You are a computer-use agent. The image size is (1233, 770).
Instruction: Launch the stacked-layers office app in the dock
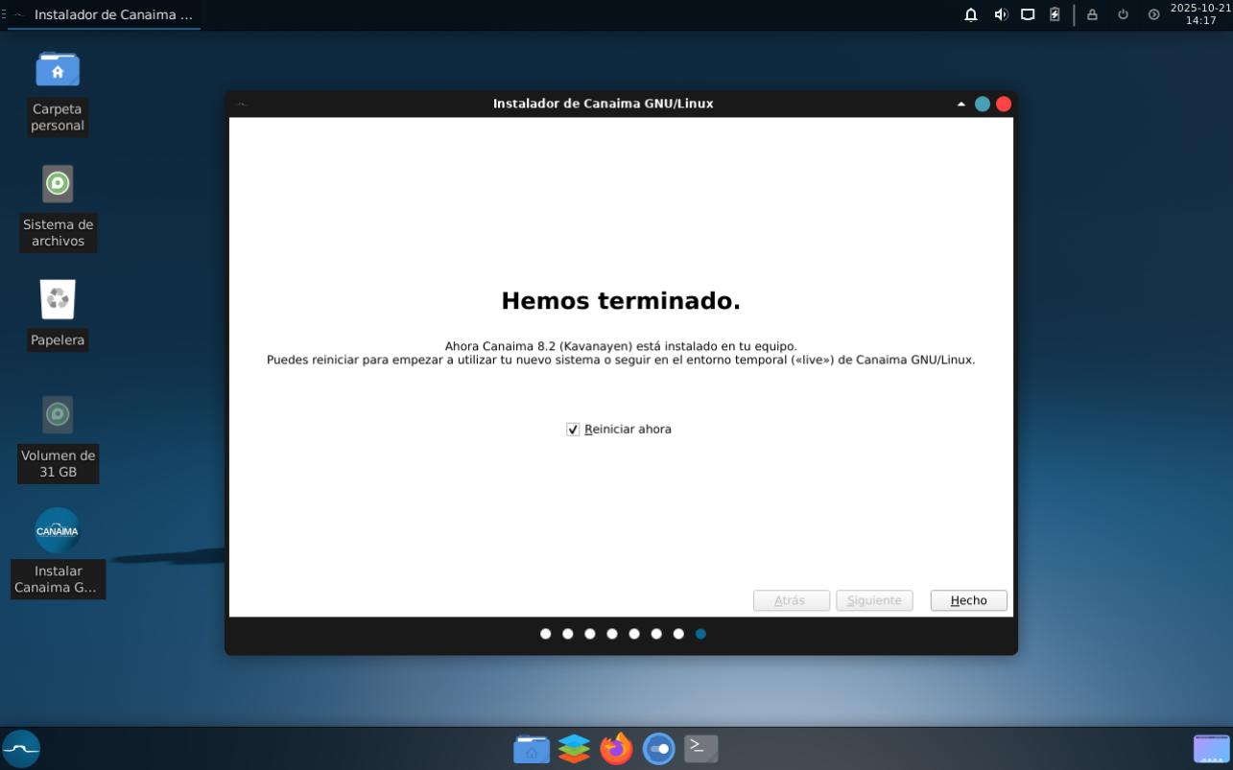tap(574, 749)
